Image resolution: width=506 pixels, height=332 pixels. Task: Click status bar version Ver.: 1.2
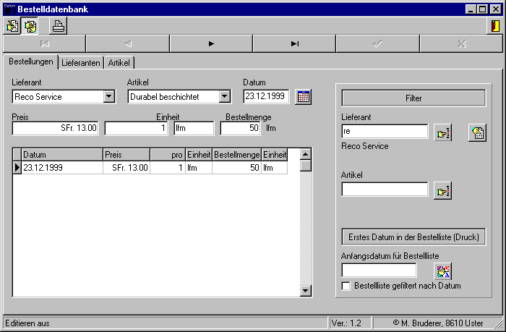click(346, 323)
